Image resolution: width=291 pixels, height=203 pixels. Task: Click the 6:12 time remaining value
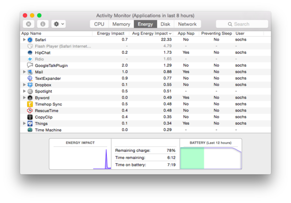[x=171, y=158]
